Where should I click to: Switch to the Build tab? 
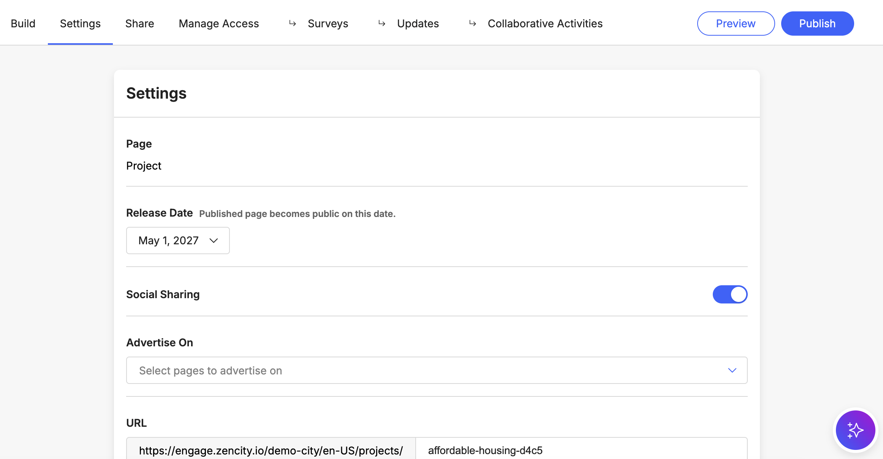point(23,24)
